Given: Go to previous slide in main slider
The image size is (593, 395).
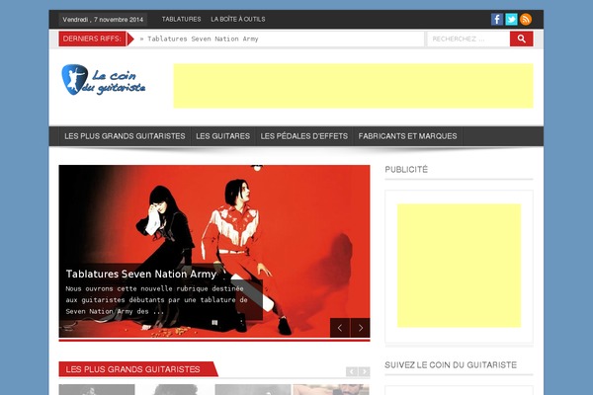Looking at the screenshot, I should (340, 328).
